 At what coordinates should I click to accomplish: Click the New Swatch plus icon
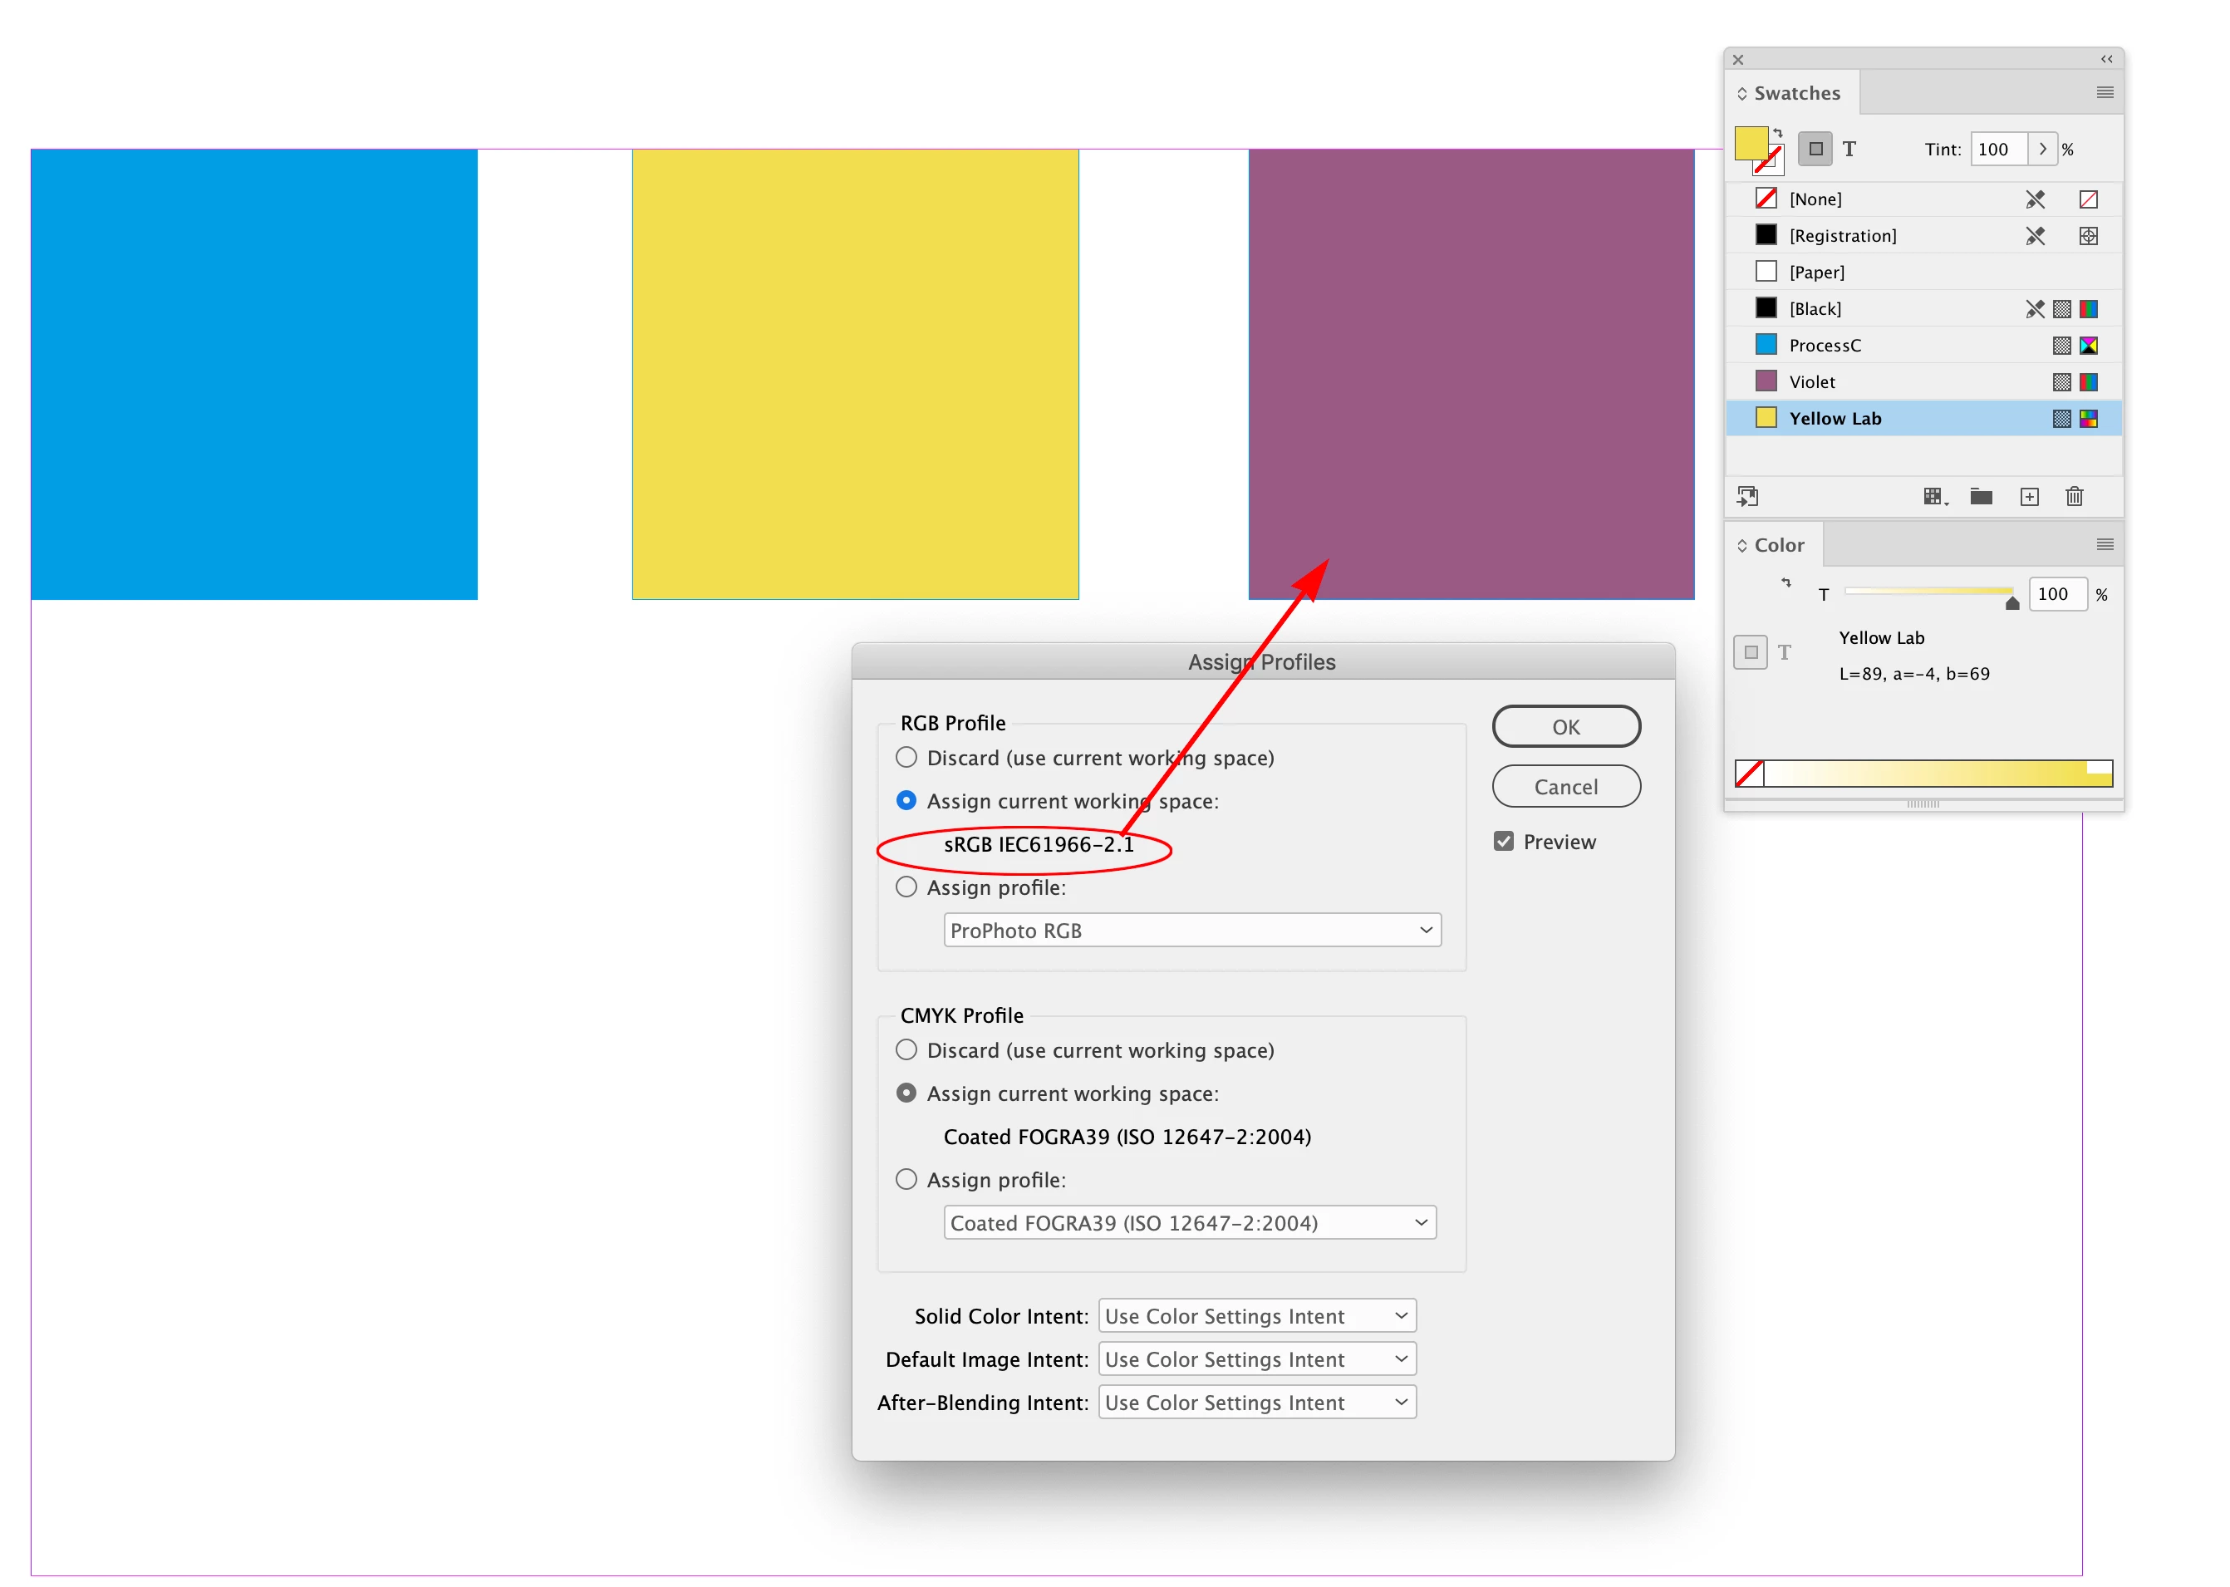pos(2029,496)
